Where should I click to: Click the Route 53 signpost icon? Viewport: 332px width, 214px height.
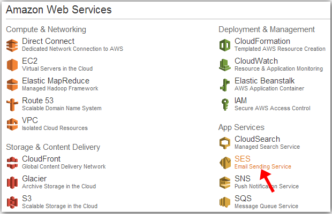(12, 104)
